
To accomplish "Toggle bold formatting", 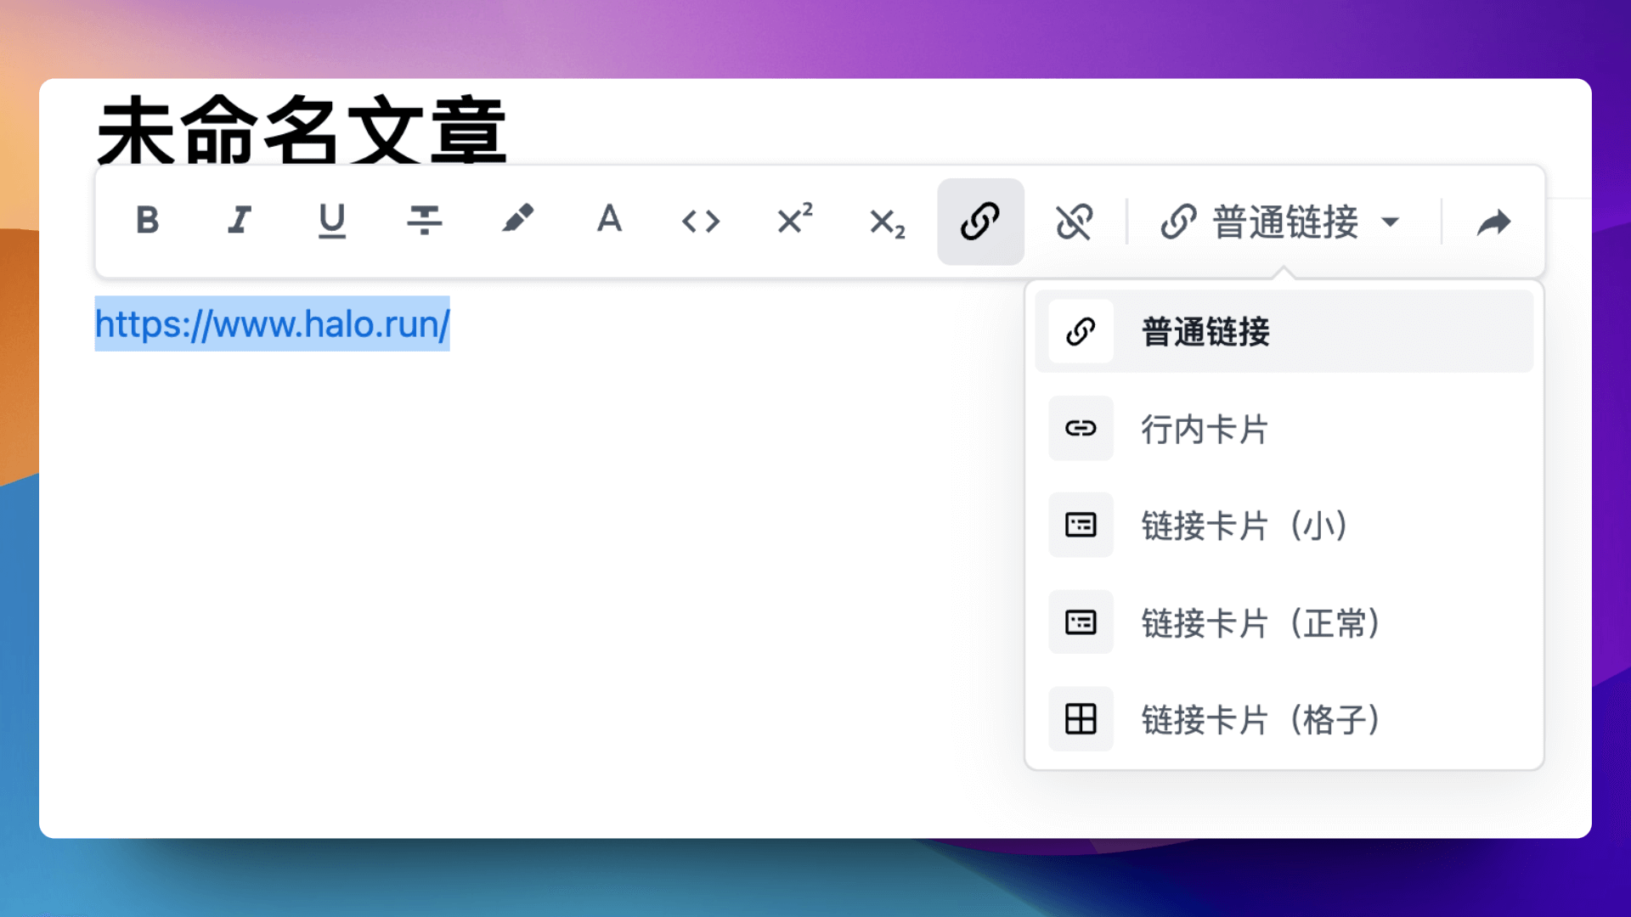I will click(147, 221).
